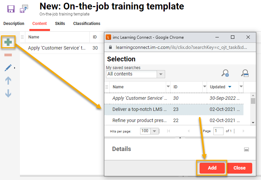Open search settings magnifier with gear icon
The image size is (261, 180).
pos(225,73)
